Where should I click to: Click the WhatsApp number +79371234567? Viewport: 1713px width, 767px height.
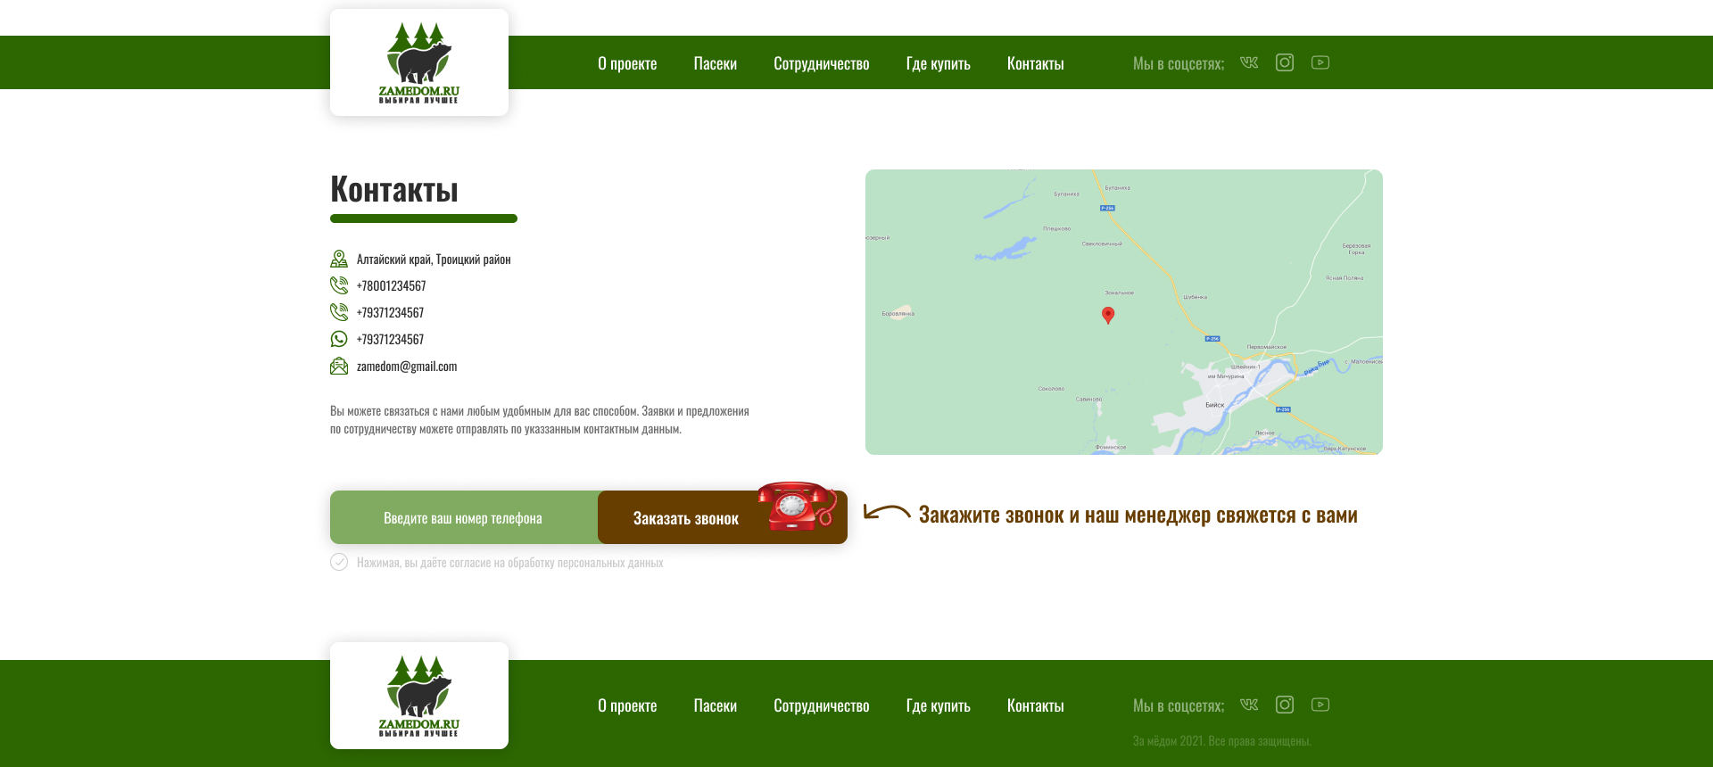[x=391, y=339]
